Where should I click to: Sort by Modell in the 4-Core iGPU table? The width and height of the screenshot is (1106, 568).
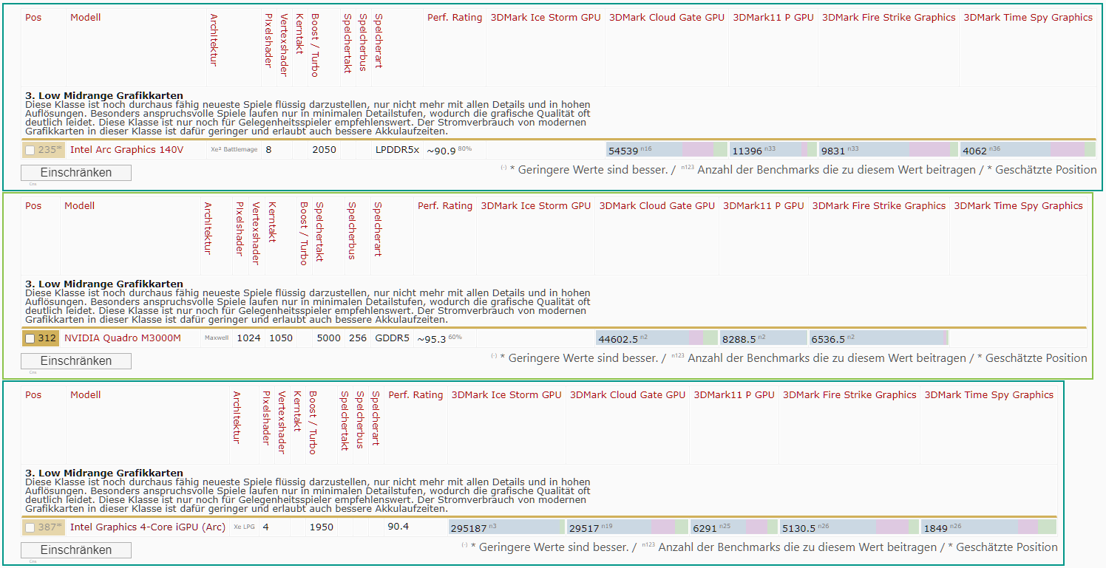pyautogui.click(x=86, y=395)
